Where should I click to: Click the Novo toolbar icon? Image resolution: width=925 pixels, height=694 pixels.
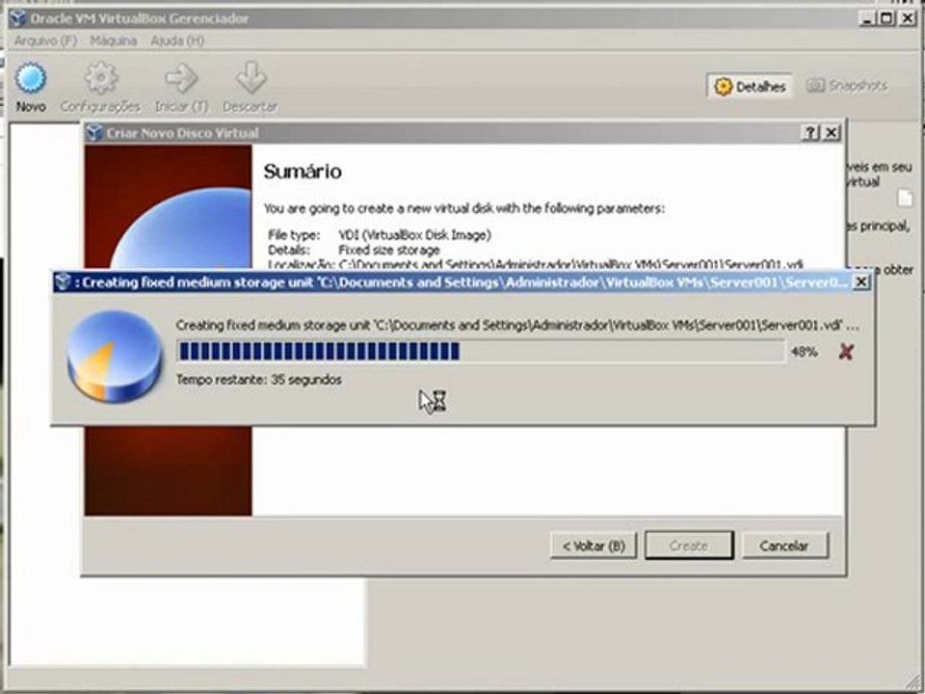[x=31, y=78]
